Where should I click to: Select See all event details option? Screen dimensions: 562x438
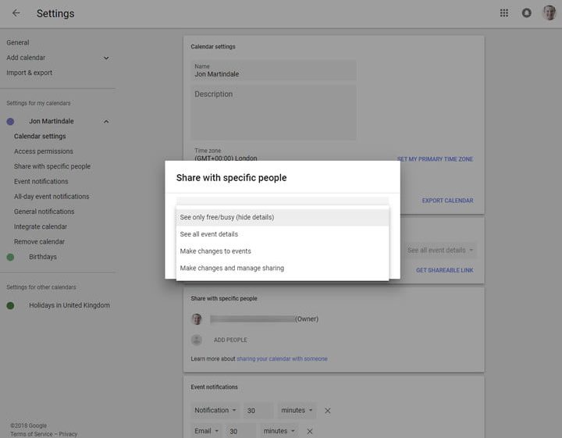point(283,234)
